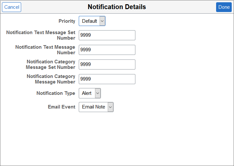Click the Priority dropdown chevron arrow
Image resolution: width=234 pixels, height=166 pixels.
click(102, 21)
